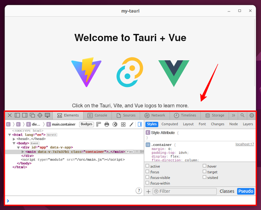Screen dimensions: 261x210
Task: Toggle the :focus-within checkbox
Action: tap(148, 183)
